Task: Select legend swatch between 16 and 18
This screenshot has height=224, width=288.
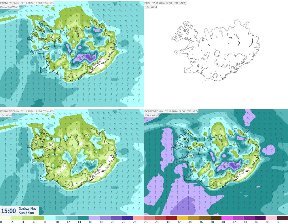Action: (94, 218)
